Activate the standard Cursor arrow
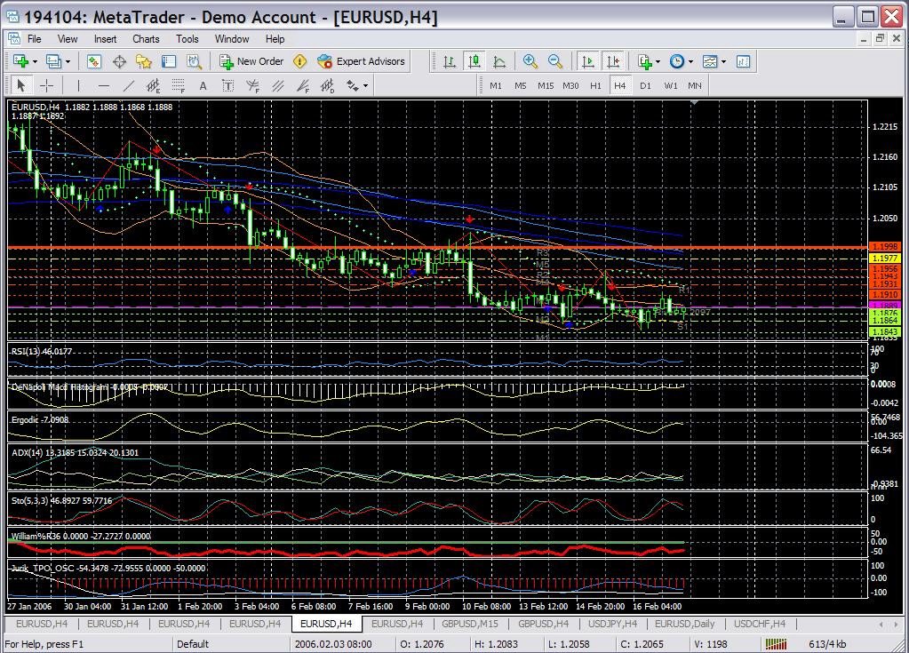 [20, 86]
